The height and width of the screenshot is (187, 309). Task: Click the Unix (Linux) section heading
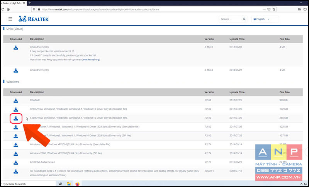15,29
